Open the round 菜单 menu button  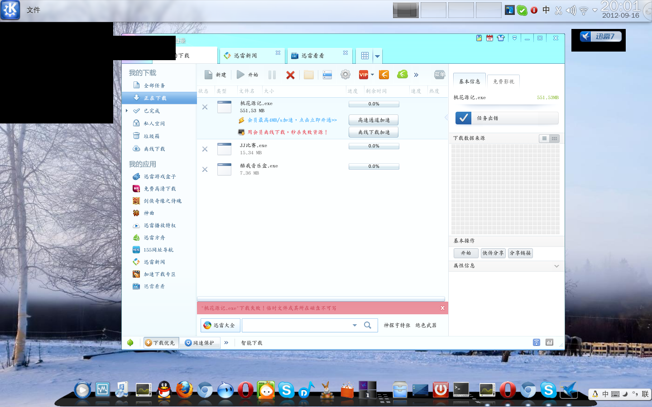[x=440, y=75]
